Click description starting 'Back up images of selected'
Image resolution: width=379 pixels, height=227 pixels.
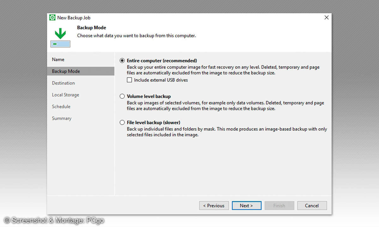click(226, 106)
